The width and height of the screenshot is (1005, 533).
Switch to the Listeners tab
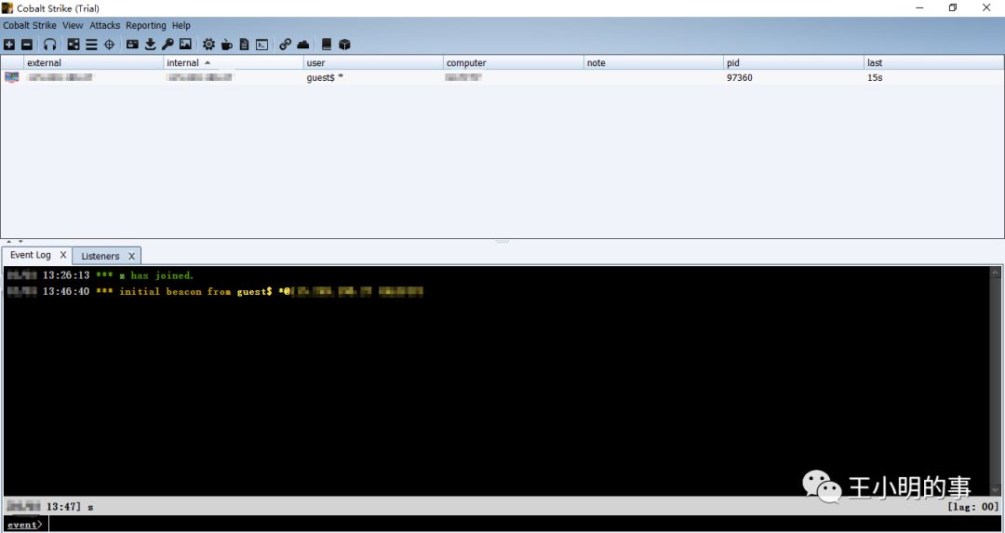pos(100,256)
